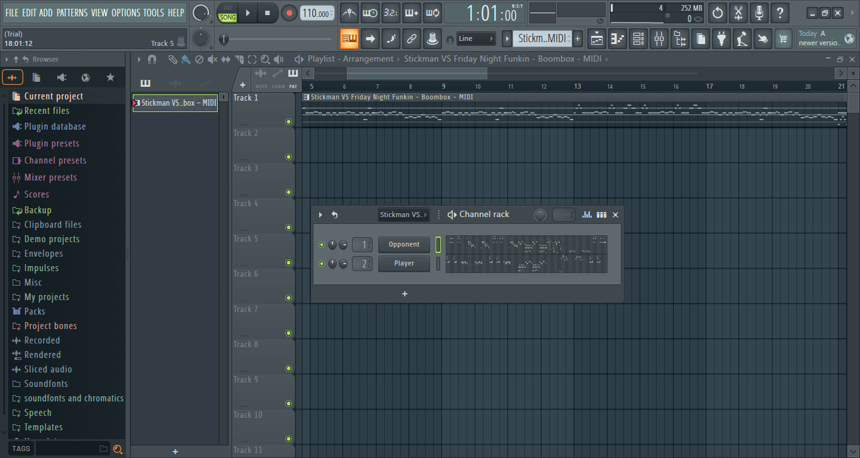The image size is (860, 458).
Task: Add a channel with the plus button
Action: tap(404, 294)
